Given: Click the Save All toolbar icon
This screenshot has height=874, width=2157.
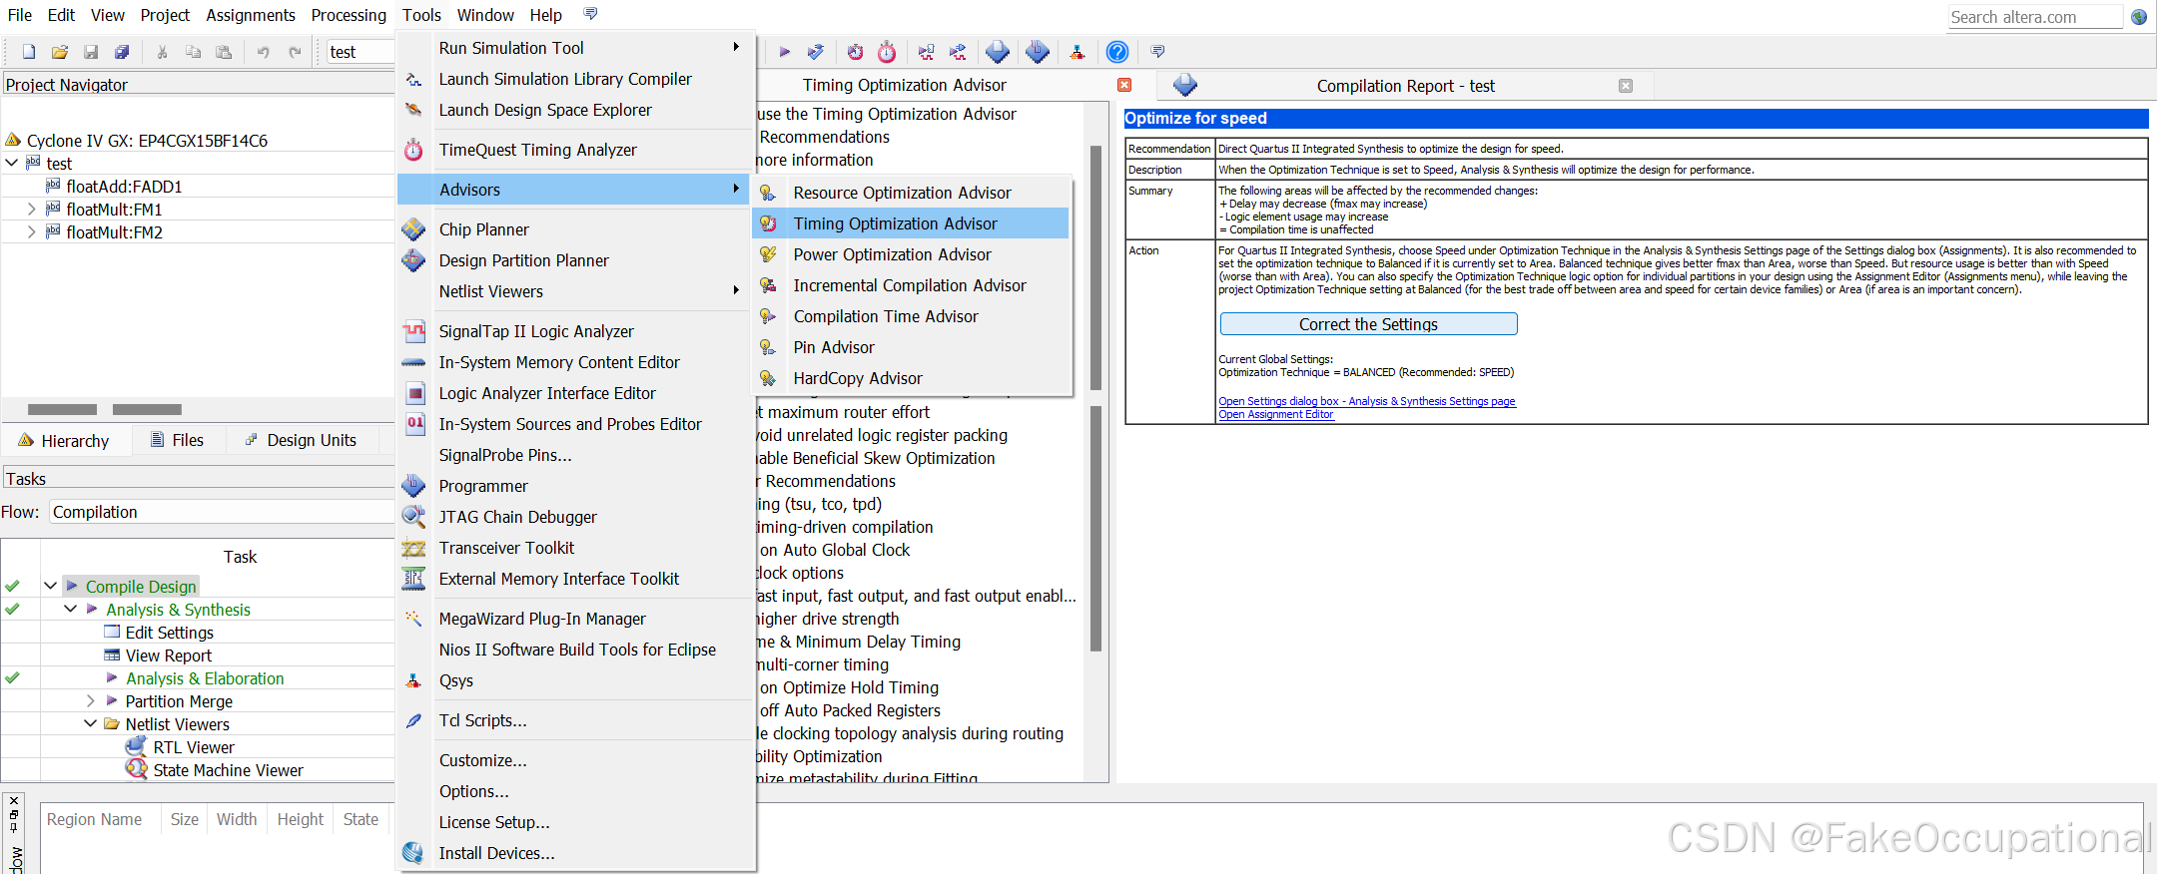Looking at the screenshot, I should pos(122,52).
